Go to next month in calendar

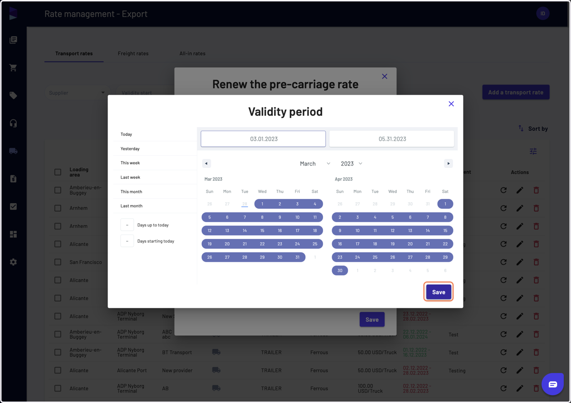(448, 163)
